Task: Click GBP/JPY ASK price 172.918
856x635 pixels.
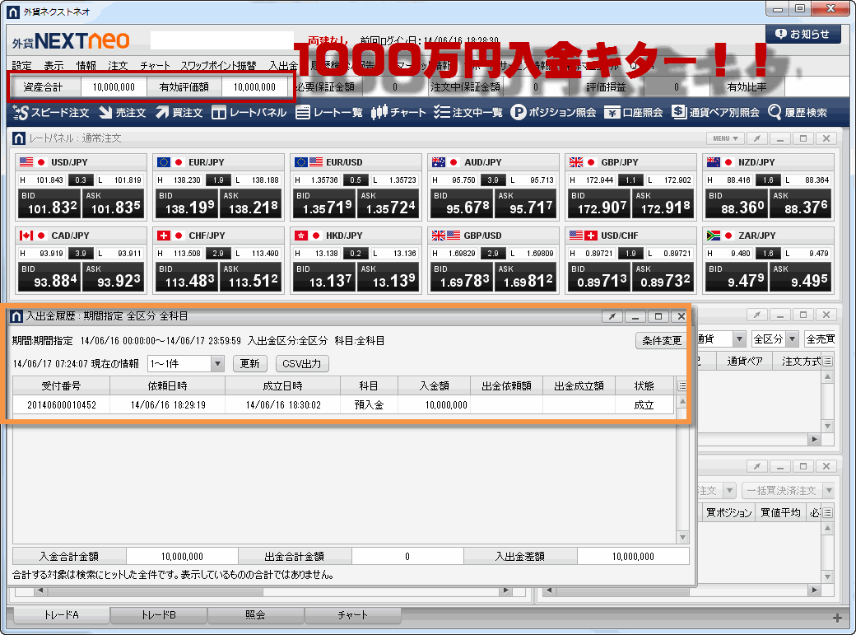Action: click(x=663, y=203)
